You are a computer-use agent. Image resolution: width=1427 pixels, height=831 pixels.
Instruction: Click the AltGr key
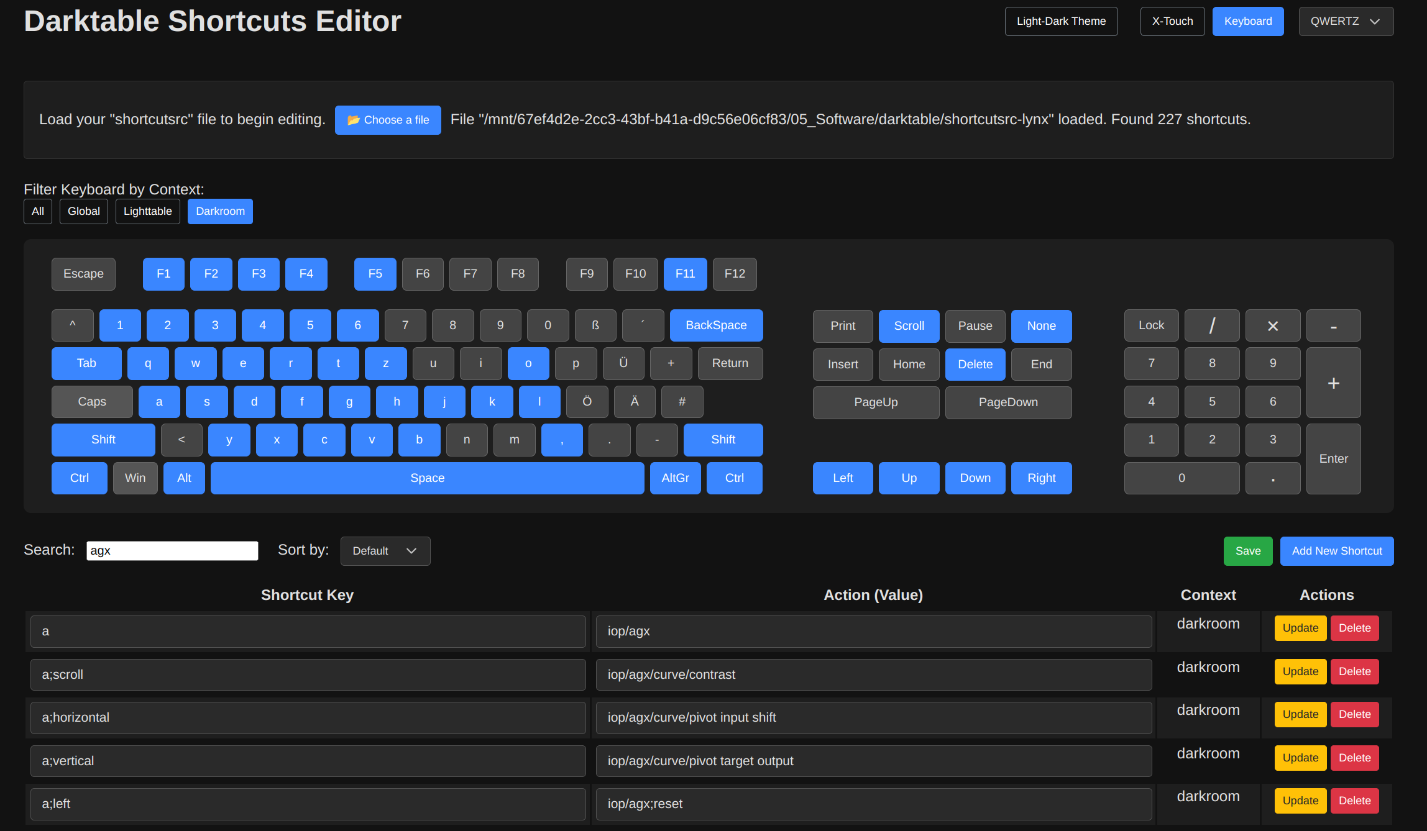(x=675, y=478)
